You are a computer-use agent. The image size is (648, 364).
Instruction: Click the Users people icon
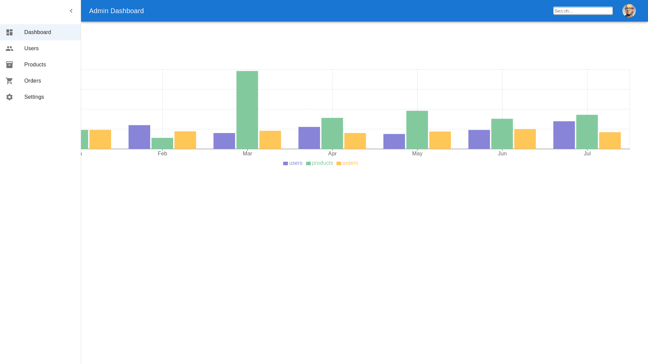tap(9, 48)
